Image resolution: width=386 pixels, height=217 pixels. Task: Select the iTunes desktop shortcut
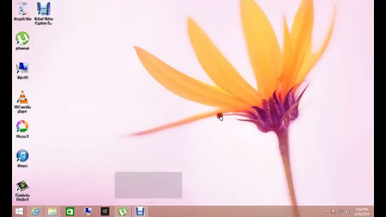(22, 159)
